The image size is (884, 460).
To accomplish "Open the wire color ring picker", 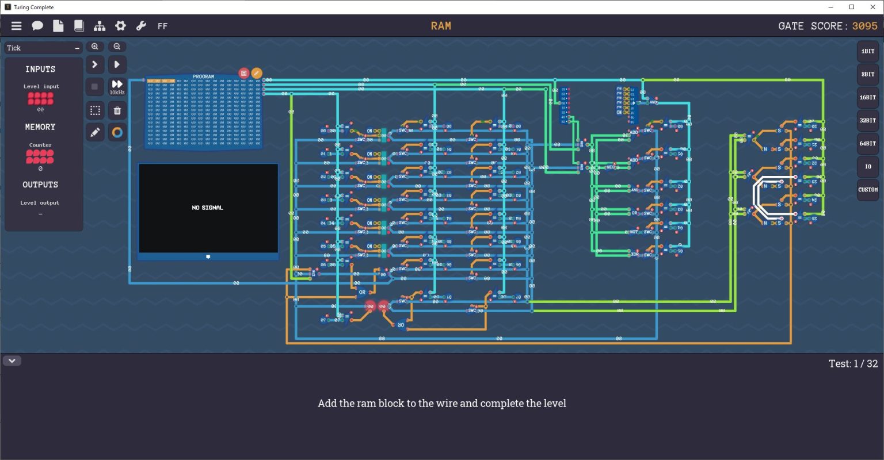I will point(117,132).
